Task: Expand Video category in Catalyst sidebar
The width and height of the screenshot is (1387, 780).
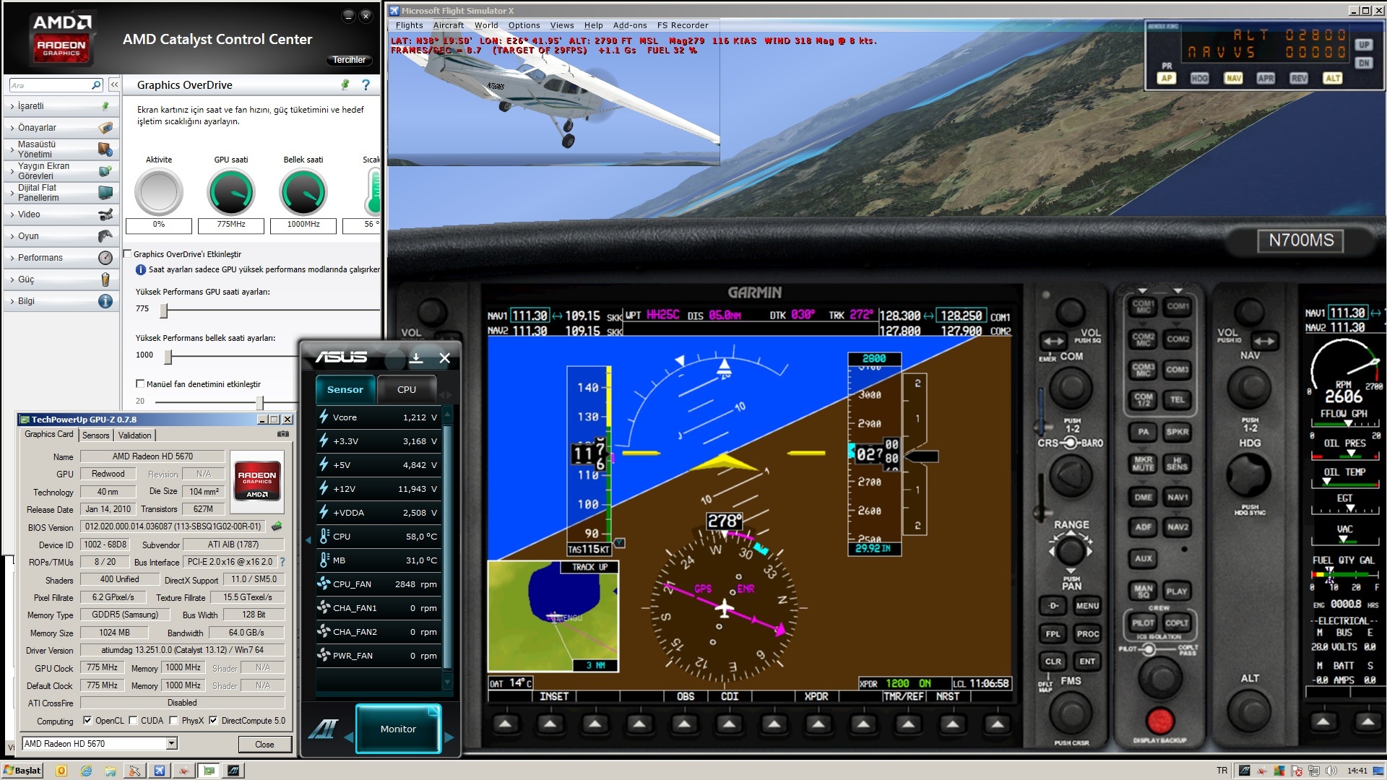Action: [61, 214]
